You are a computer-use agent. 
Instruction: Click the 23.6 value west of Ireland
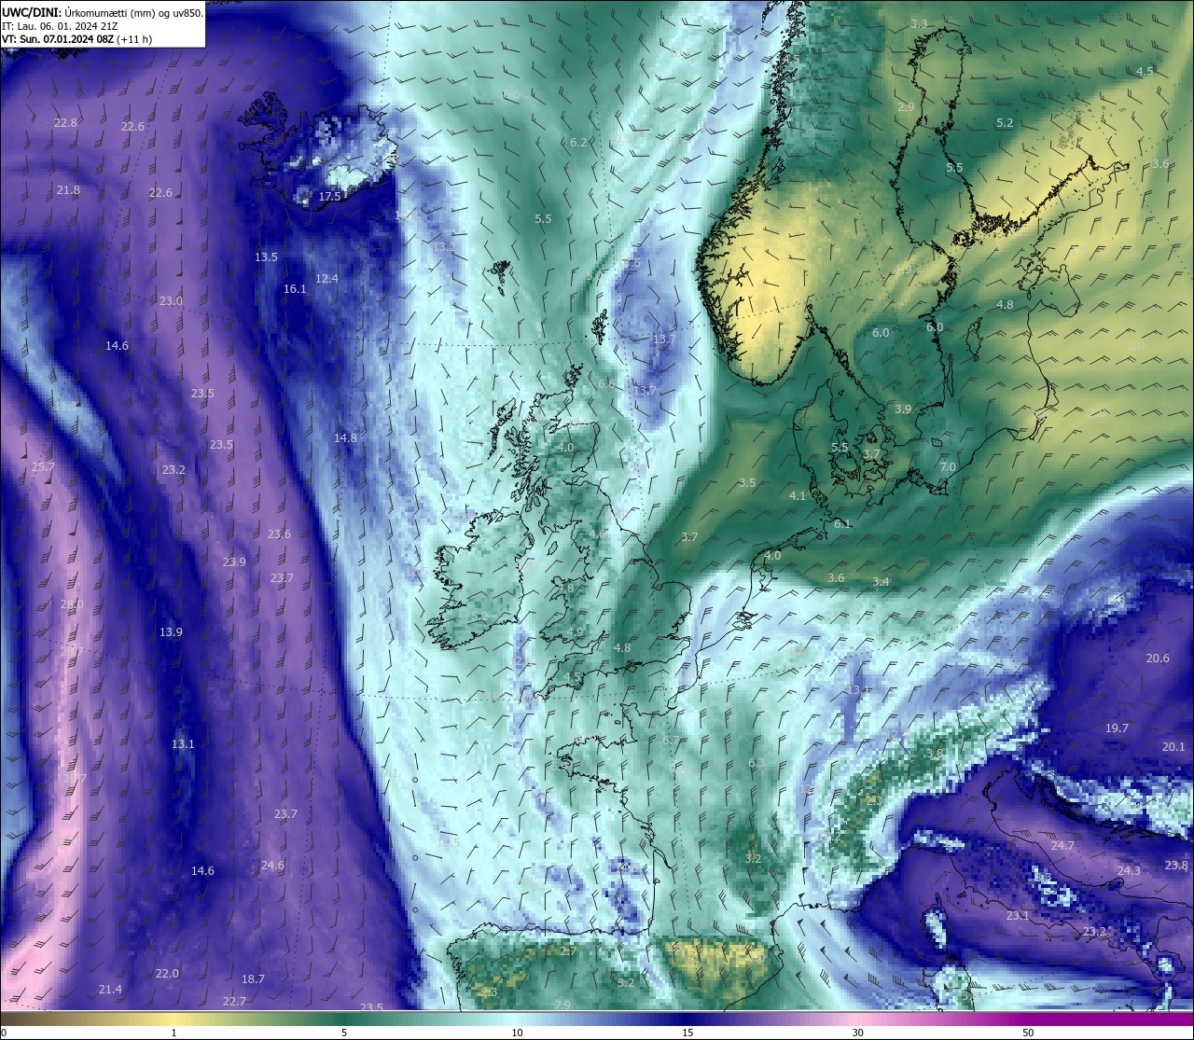coord(279,534)
